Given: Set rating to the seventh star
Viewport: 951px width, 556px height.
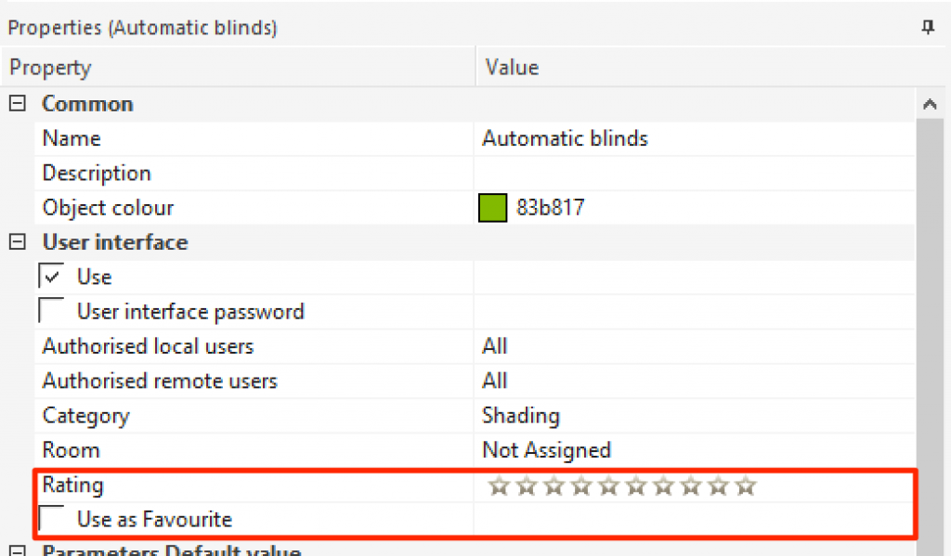Looking at the screenshot, I should click(663, 485).
